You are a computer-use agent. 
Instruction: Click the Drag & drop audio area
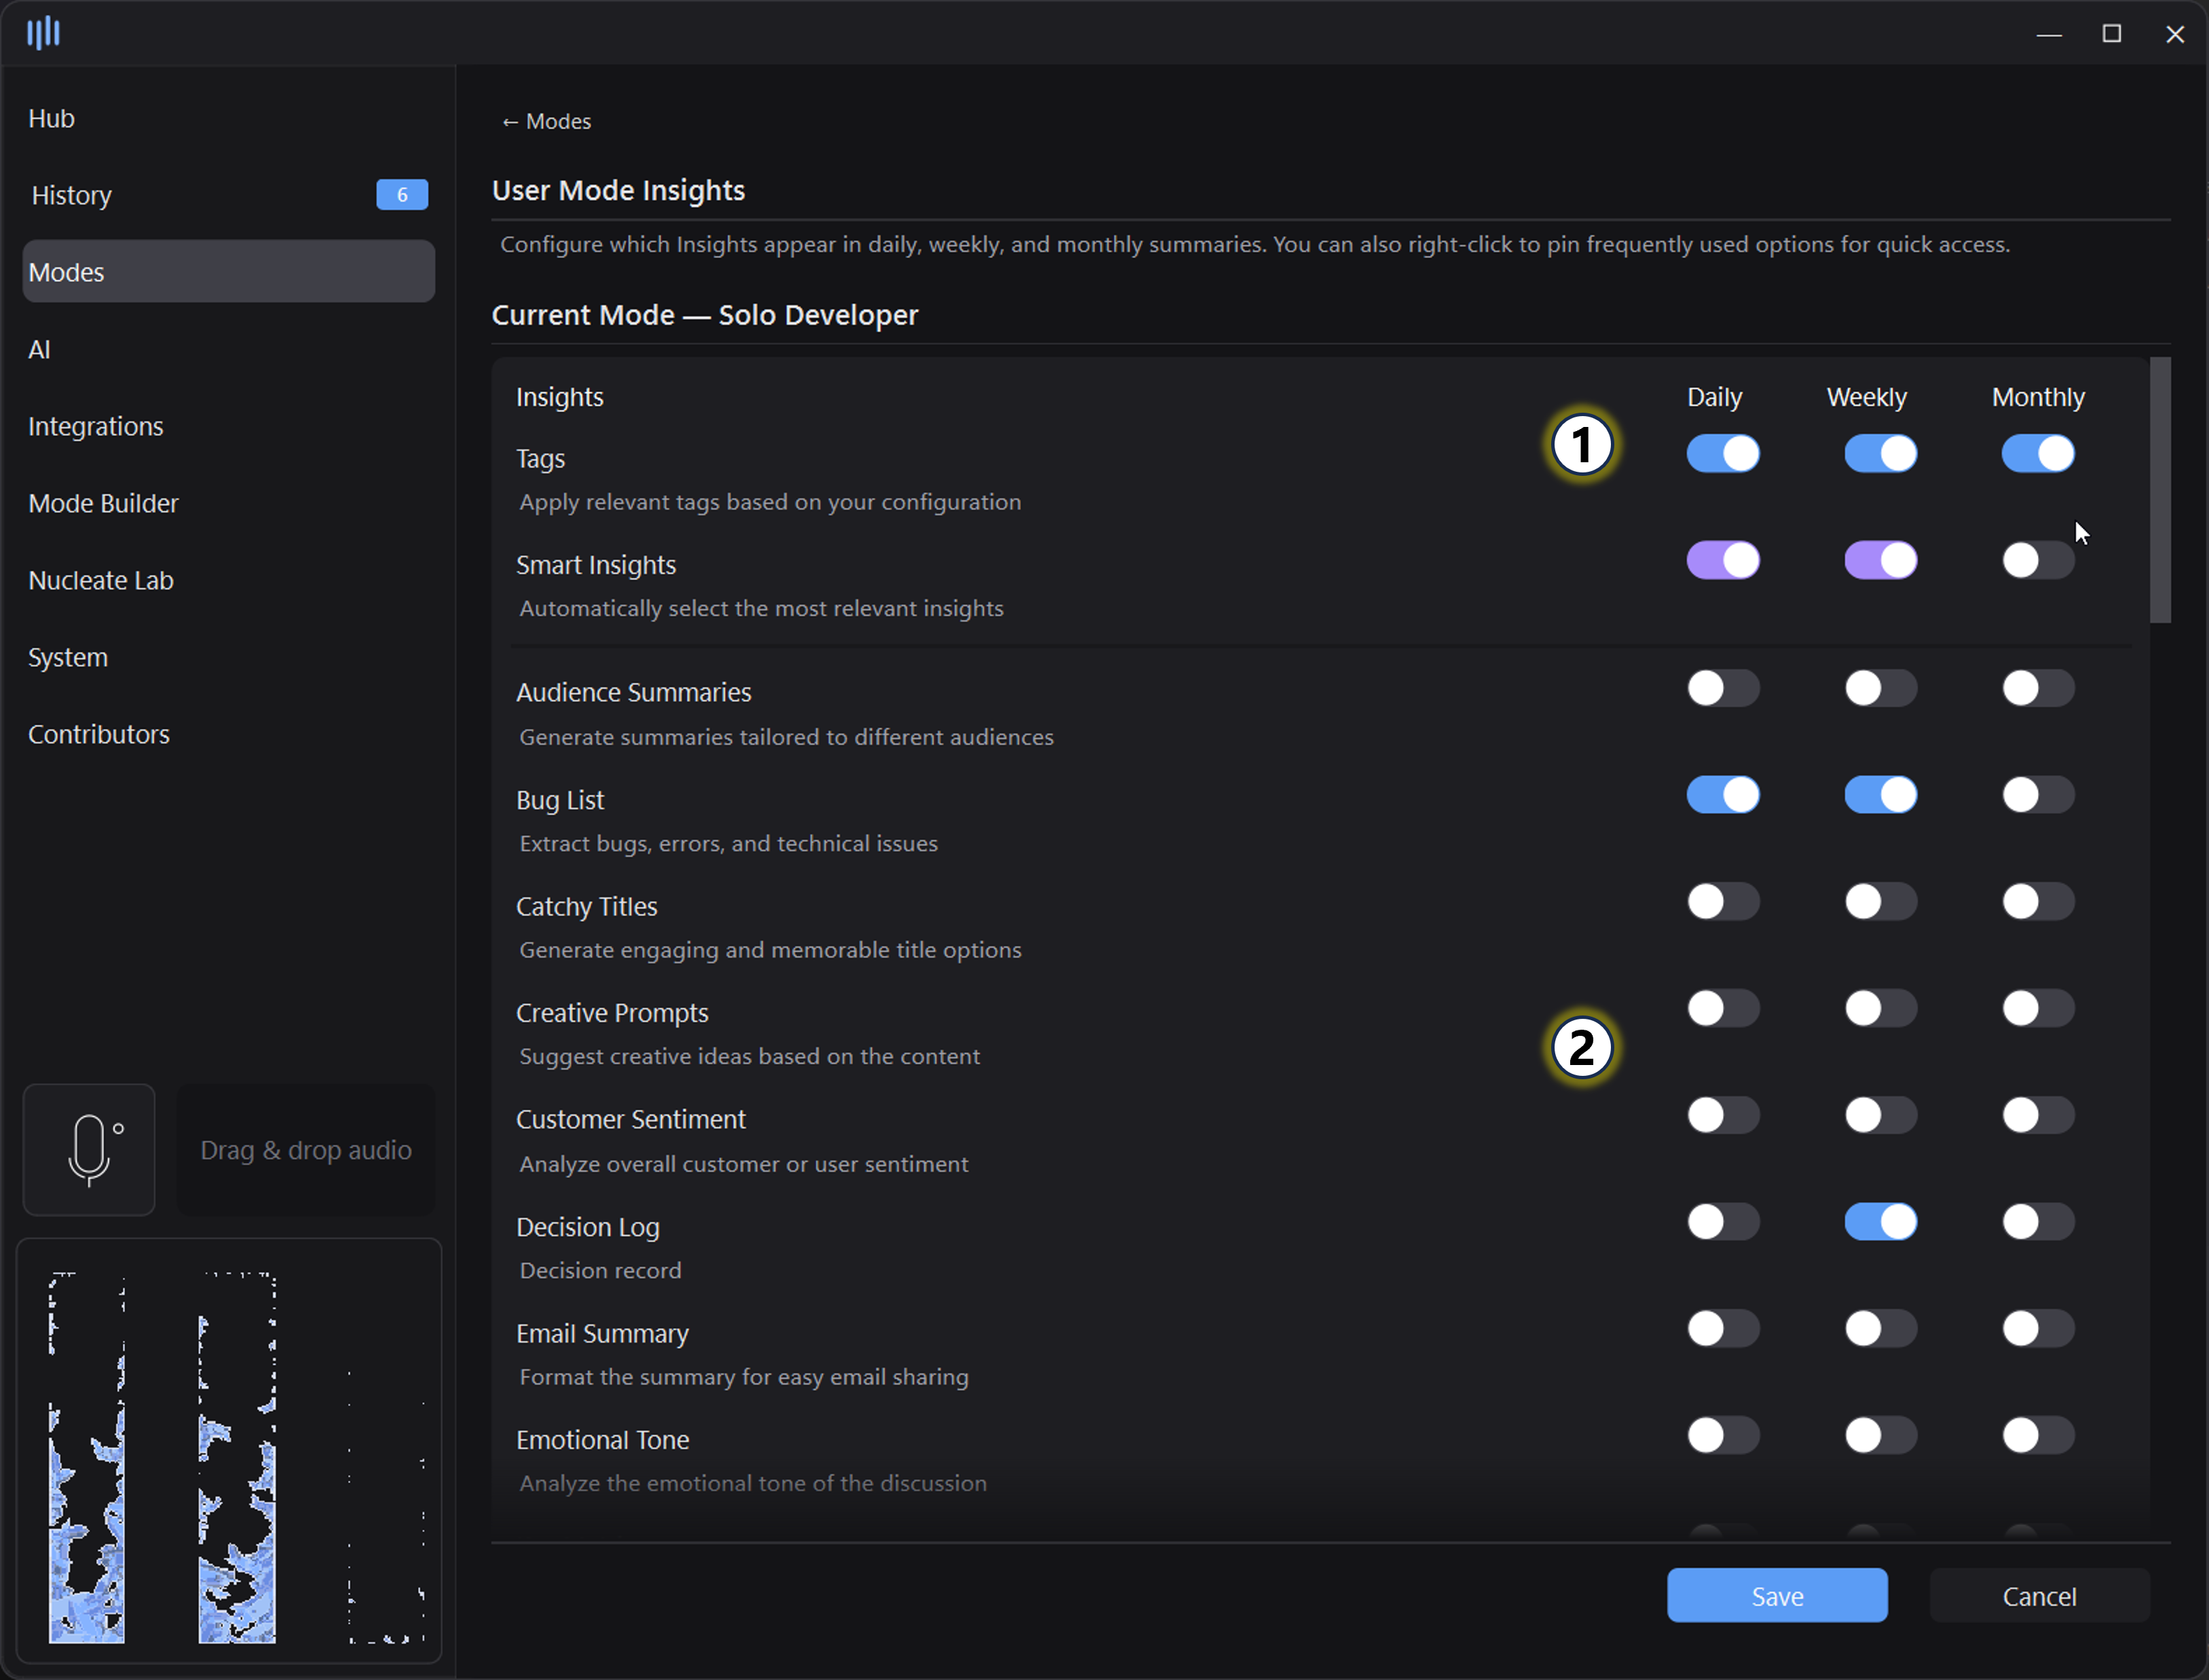pyautogui.click(x=306, y=1150)
